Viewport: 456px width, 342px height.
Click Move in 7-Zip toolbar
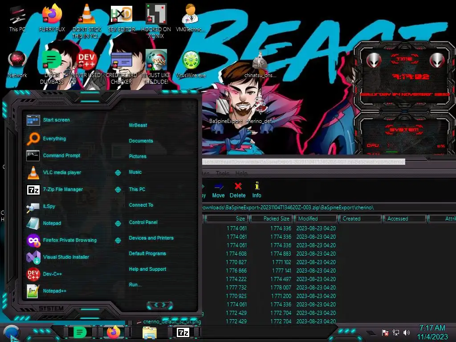pyautogui.click(x=218, y=190)
